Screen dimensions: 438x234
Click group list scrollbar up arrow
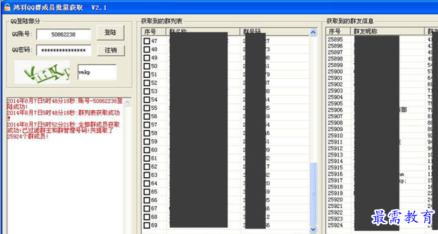tap(313, 32)
